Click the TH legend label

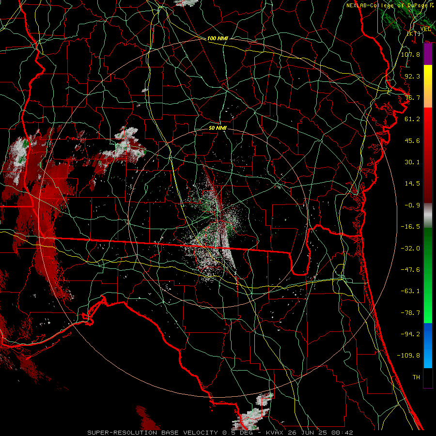click(416, 377)
